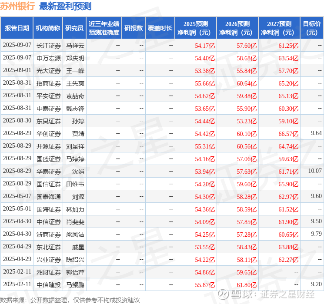Viewport: 324px width, 304px height.
Task: Select the 国信证券 institution cell
Action: tap(49, 184)
